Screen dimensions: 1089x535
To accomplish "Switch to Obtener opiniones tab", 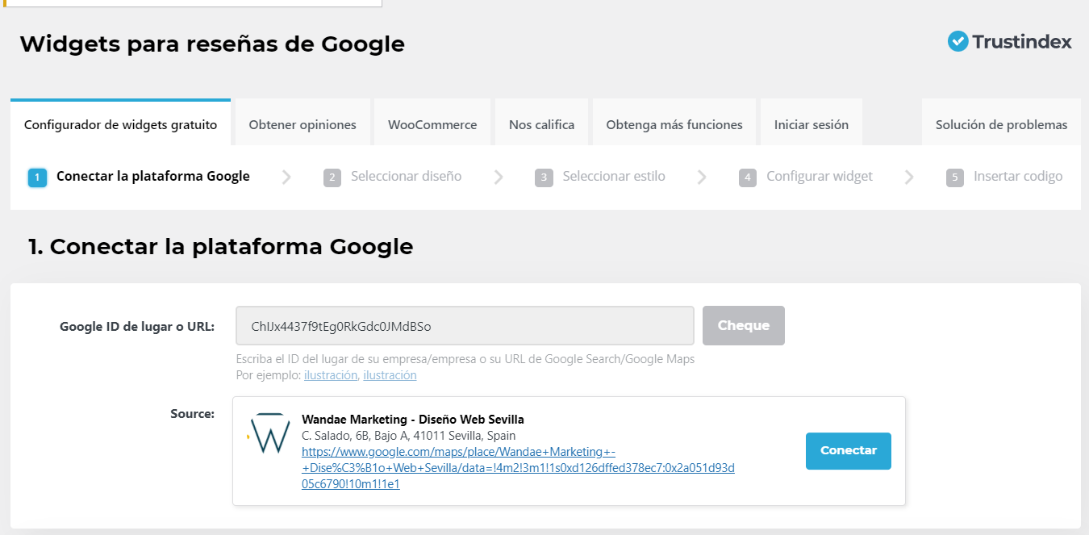I will (302, 123).
